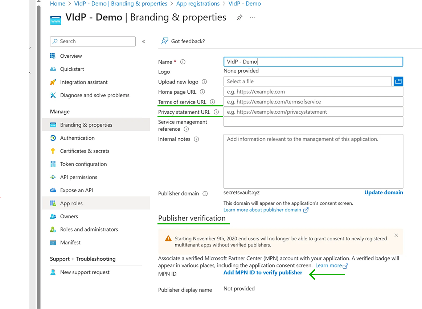Screen dimensions: 422x309
Task: Open the API permissions page
Action: point(79,177)
